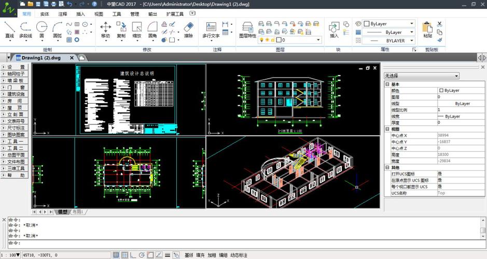Image resolution: width=487 pixels, height=259 pixels.
Task: Click the 插入 block insert icon
Action: [334, 30]
